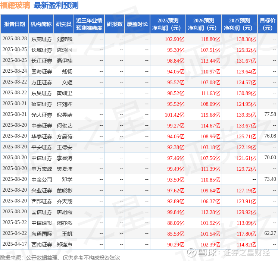Click analyst name 高伊楠
Viewport: 278px width, 261px height.
pyautogui.click(x=65, y=61)
